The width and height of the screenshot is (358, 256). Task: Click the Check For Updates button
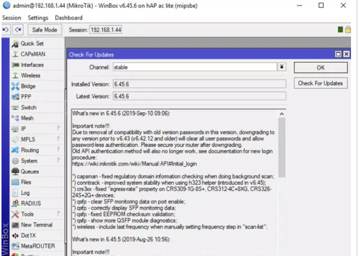coord(320,83)
